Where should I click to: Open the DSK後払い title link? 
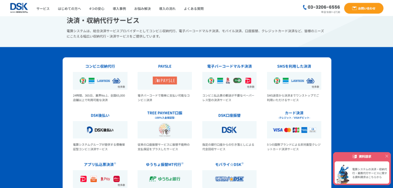[x=100, y=115]
